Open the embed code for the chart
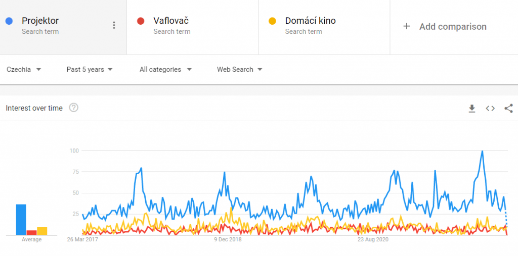Viewport: 518px width, 256px height. point(490,108)
